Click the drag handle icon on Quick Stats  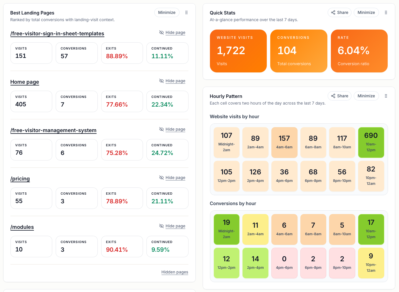tap(386, 12)
